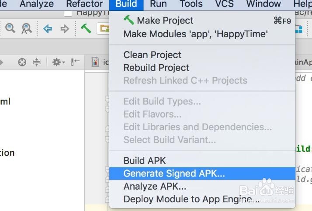Click Build APK menu entry
The height and width of the screenshot is (211, 312).
click(202, 160)
